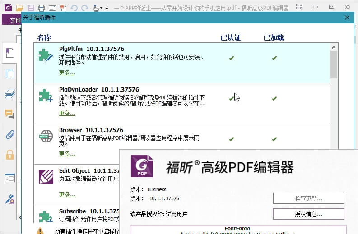Click the plugin list vertical scrollbar thumb
Screen dimensions: 358x234
[x=334, y=64]
